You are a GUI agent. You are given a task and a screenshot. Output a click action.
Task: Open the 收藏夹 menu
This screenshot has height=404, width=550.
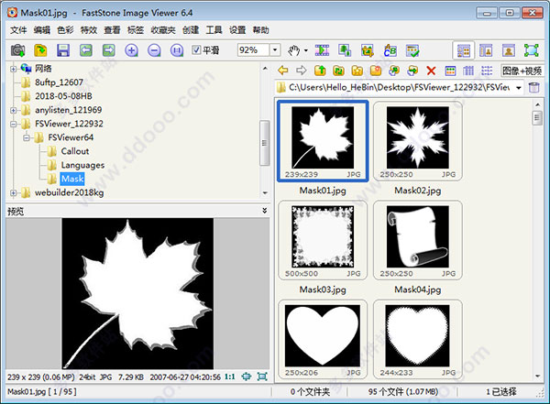163,30
